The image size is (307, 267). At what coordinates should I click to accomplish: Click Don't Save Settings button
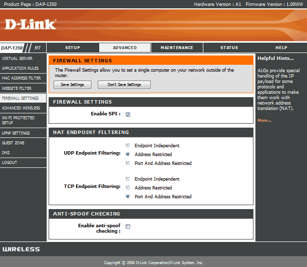coord(124,84)
